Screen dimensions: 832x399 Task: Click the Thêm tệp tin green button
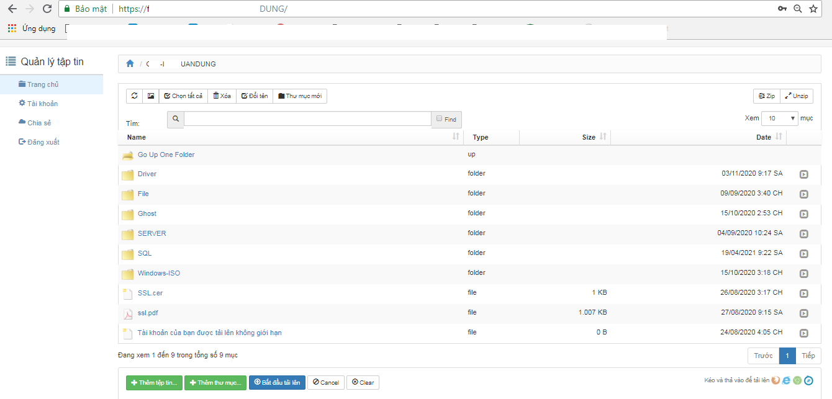[154, 383]
